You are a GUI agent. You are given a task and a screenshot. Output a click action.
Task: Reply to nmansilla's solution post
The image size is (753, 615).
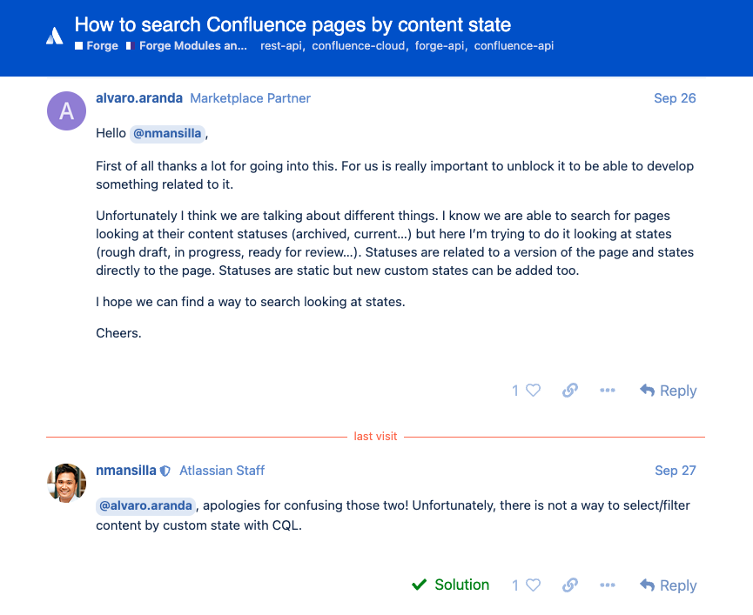[x=668, y=585]
